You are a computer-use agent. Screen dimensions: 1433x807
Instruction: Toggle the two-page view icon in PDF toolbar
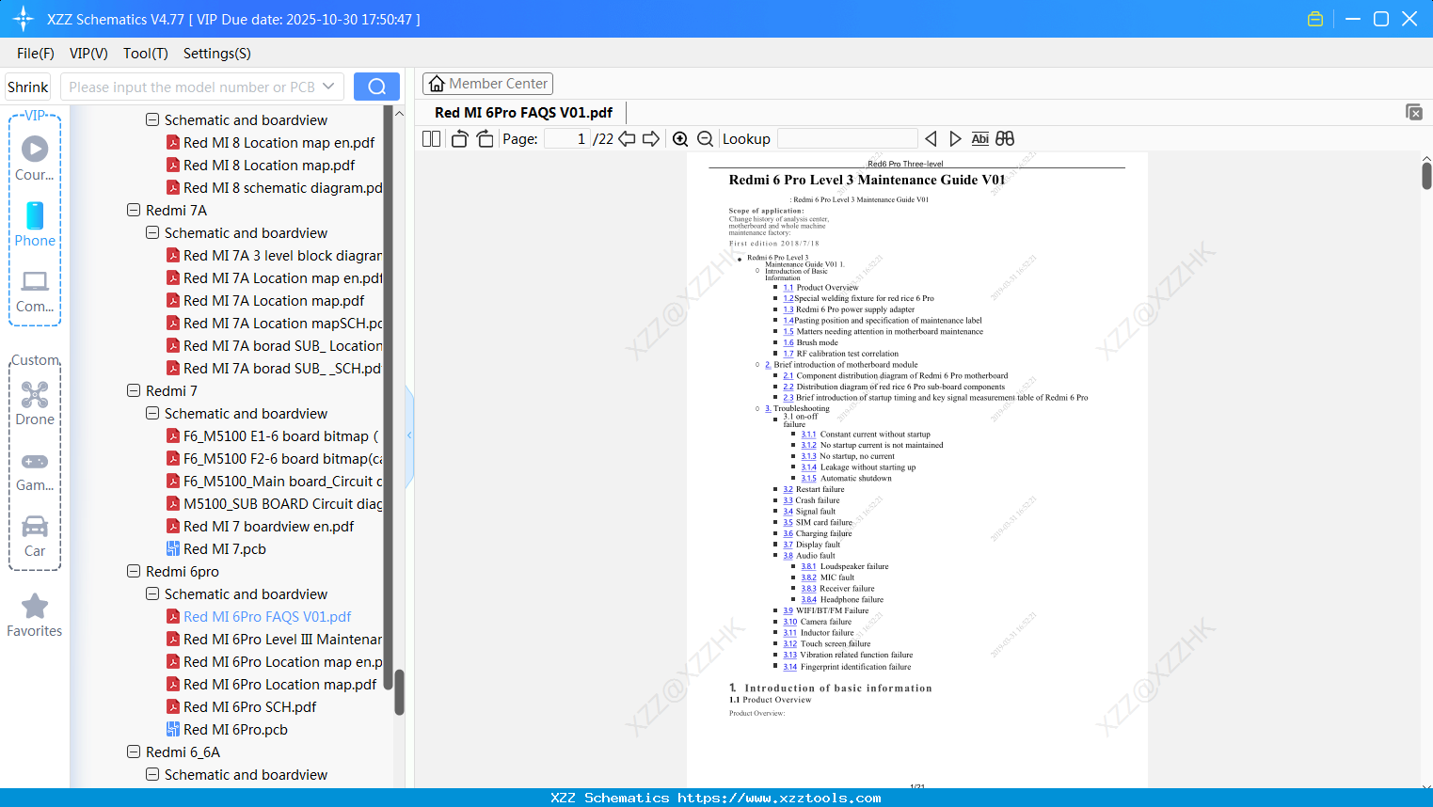tap(431, 139)
